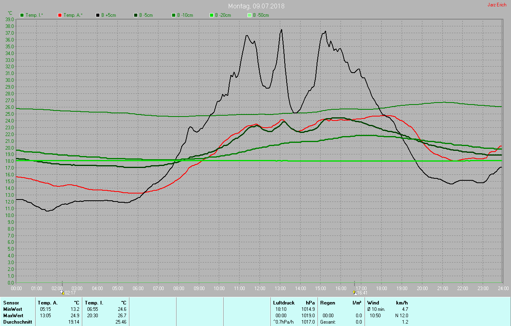Click the Temp. A. column header

(x=48, y=303)
